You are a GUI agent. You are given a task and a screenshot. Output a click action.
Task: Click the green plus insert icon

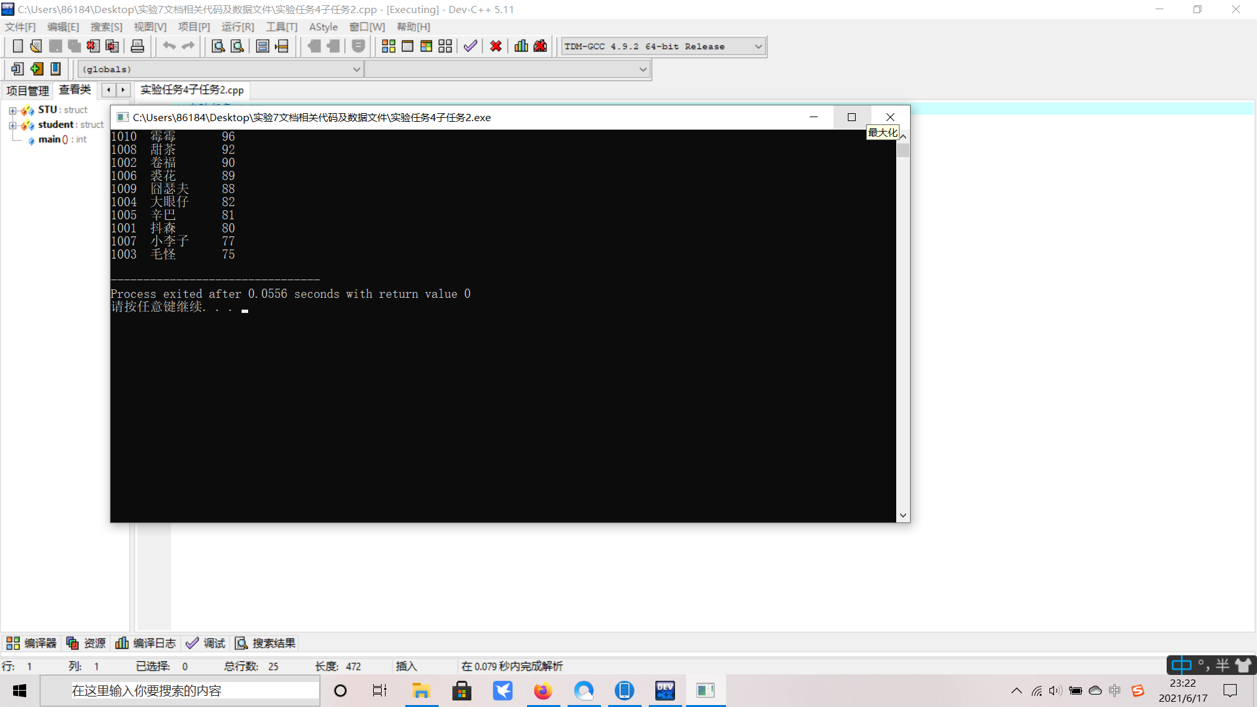37,69
